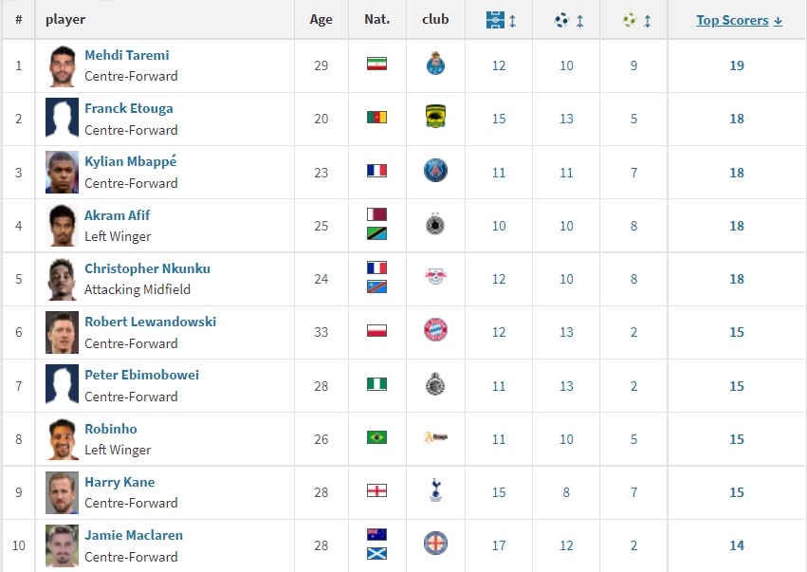Open Mehdi Taremi's player profile

click(126, 55)
